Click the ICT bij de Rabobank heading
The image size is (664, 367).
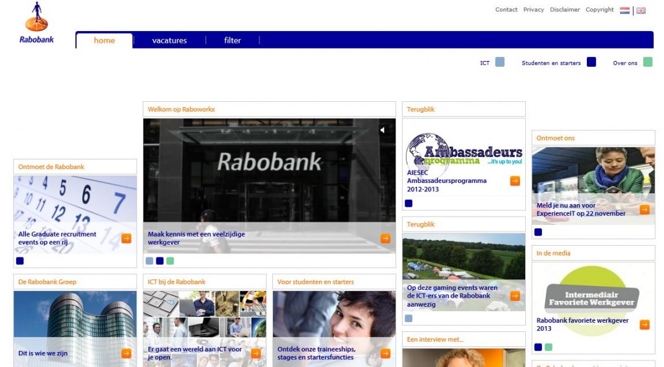[x=176, y=282]
